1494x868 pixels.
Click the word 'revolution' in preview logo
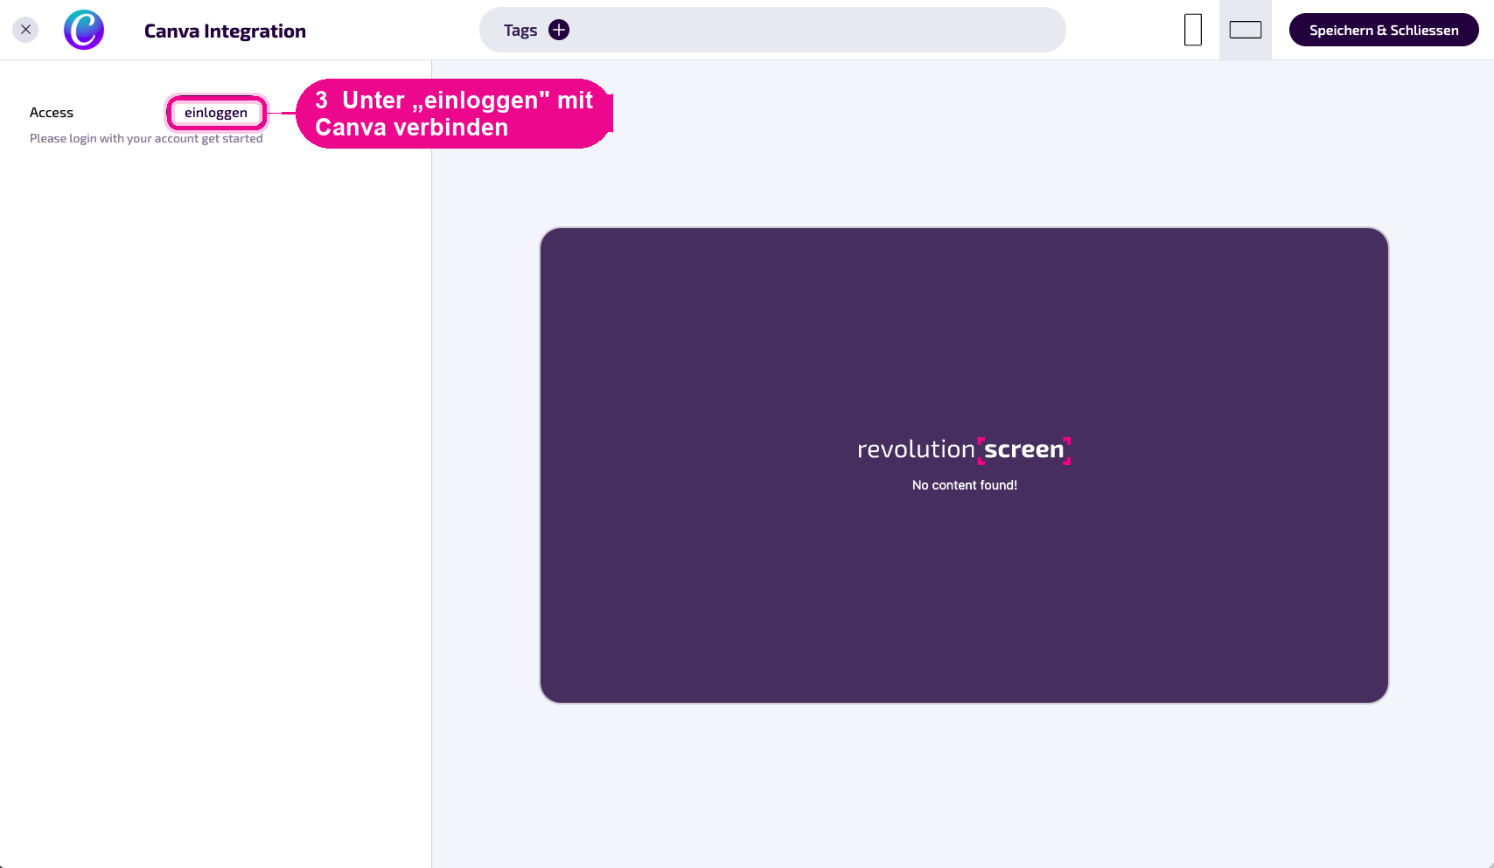click(x=916, y=449)
